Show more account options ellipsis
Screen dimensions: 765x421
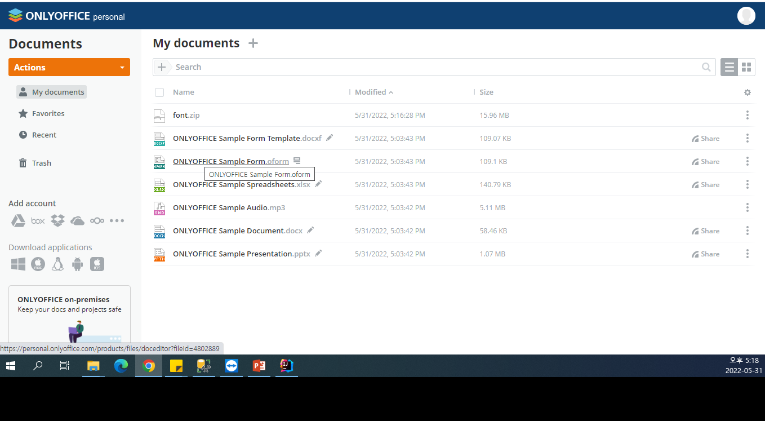click(x=117, y=221)
